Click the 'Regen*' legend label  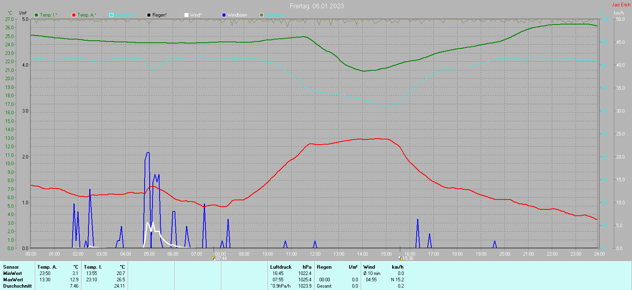160,15
